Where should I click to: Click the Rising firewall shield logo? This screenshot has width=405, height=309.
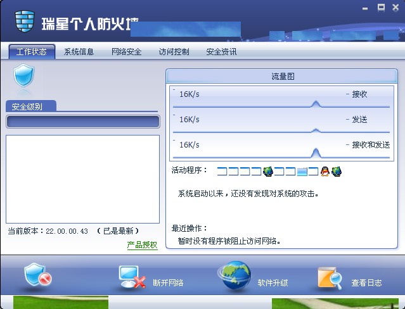click(25, 21)
